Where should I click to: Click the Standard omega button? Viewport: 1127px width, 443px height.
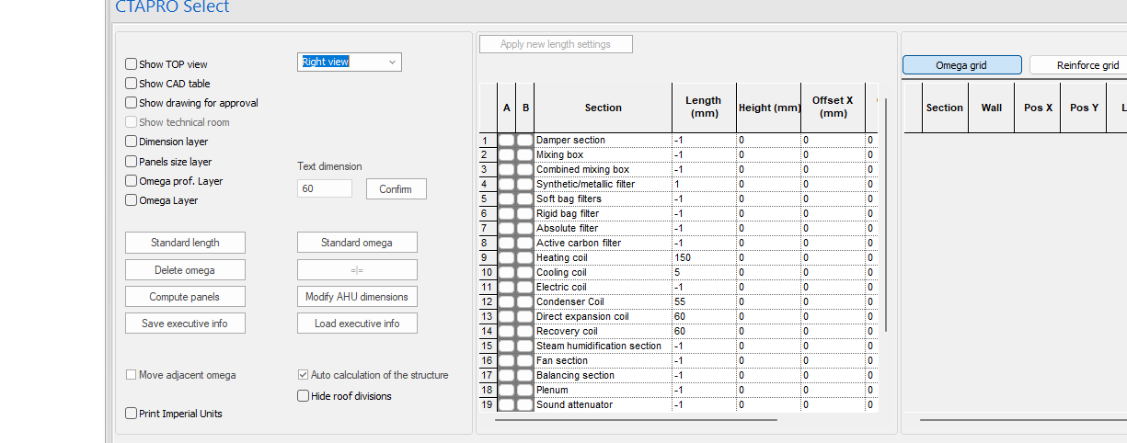pyautogui.click(x=357, y=243)
